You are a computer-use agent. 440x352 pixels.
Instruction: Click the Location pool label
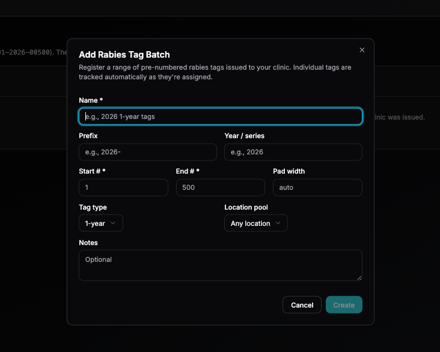(x=246, y=207)
